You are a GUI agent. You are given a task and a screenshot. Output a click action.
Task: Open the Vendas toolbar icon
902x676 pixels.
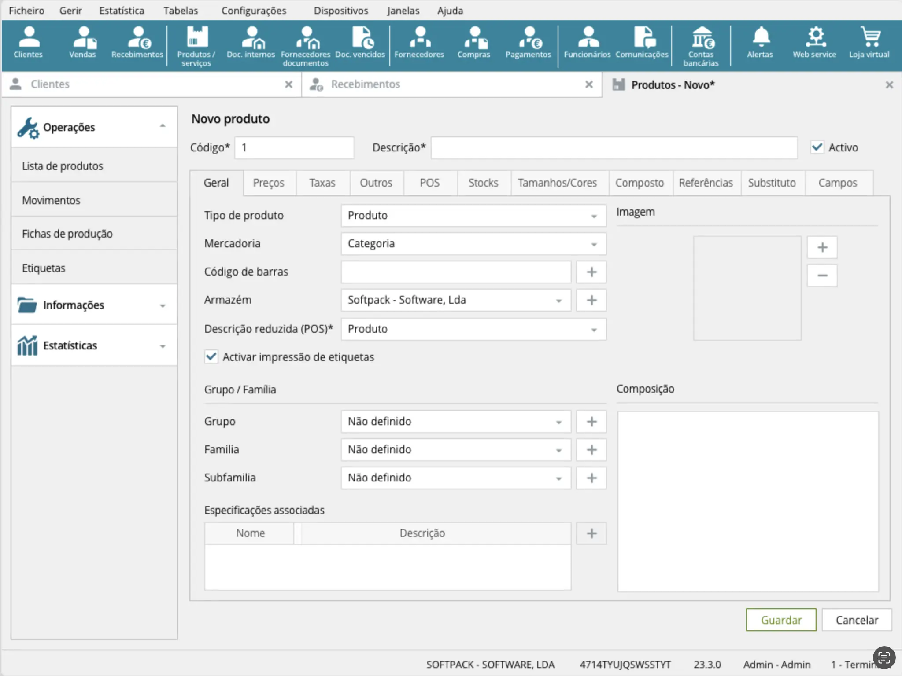[83, 43]
